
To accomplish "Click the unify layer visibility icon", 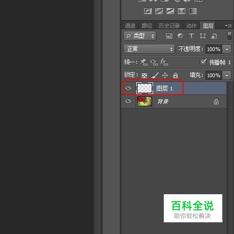I will pos(154,62).
